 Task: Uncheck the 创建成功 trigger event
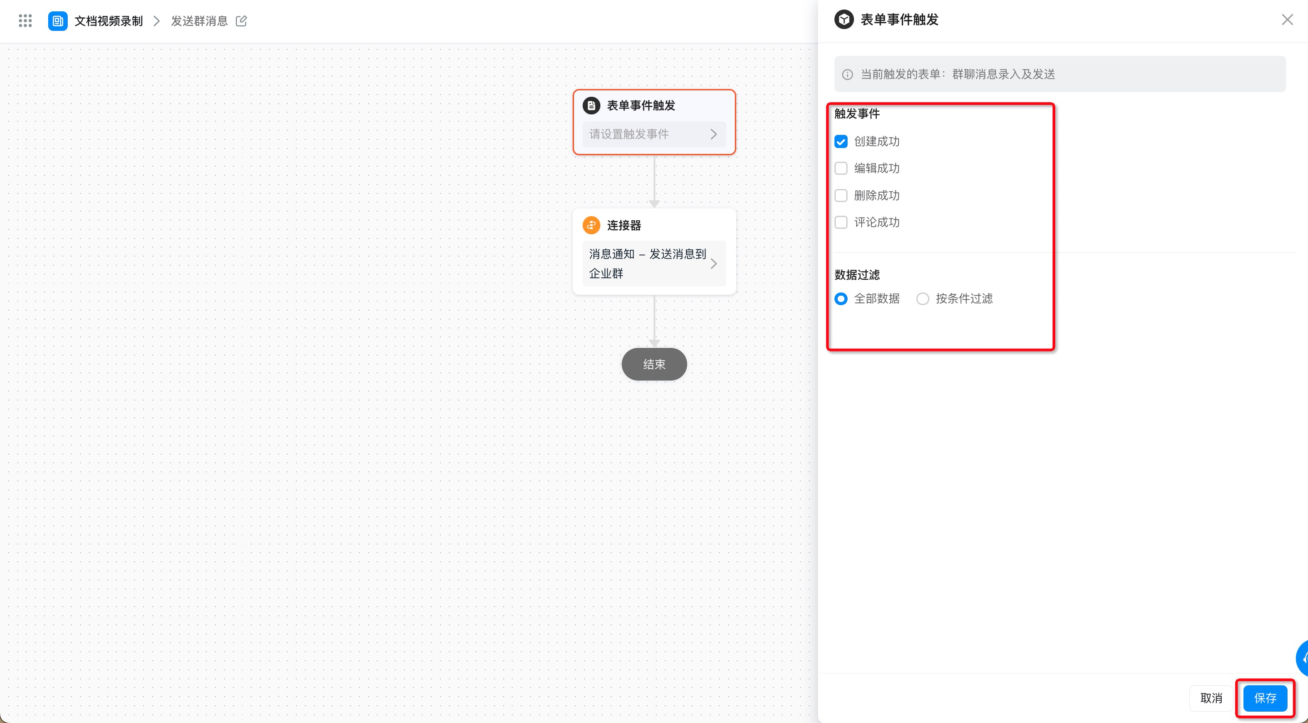pyautogui.click(x=841, y=142)
